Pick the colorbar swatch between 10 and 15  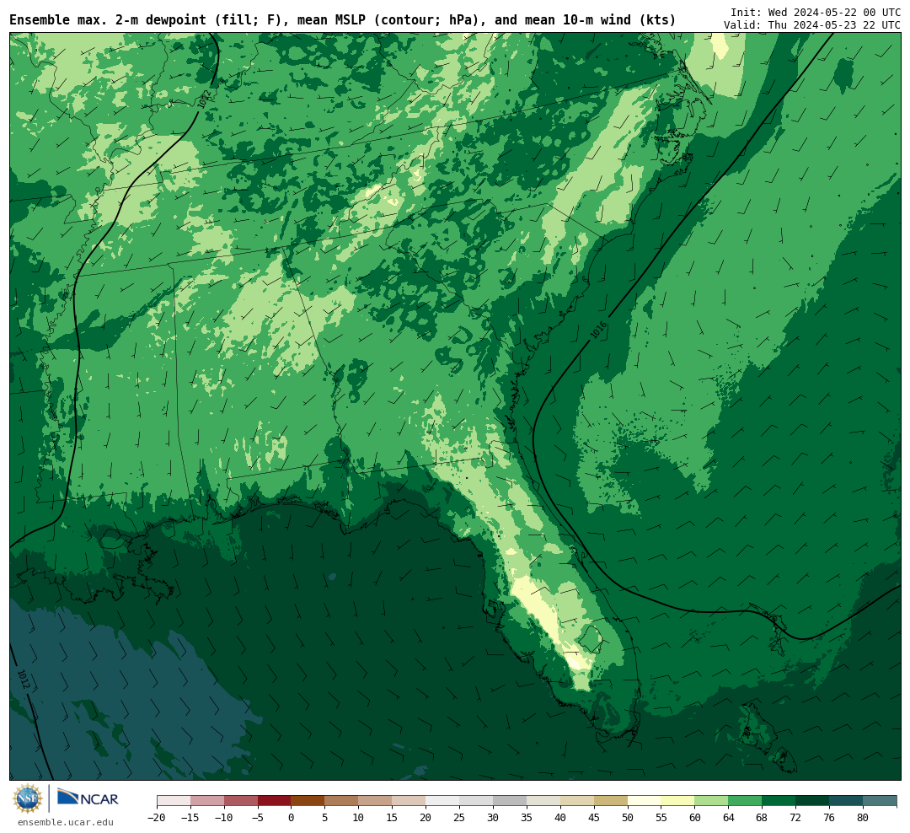(x=376, y=801)
